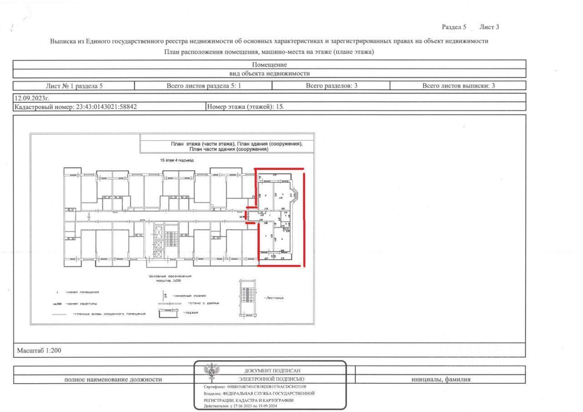Click the "Лист № 1 раздела 5" cell

pyautogui.click(x=74, y=86)
